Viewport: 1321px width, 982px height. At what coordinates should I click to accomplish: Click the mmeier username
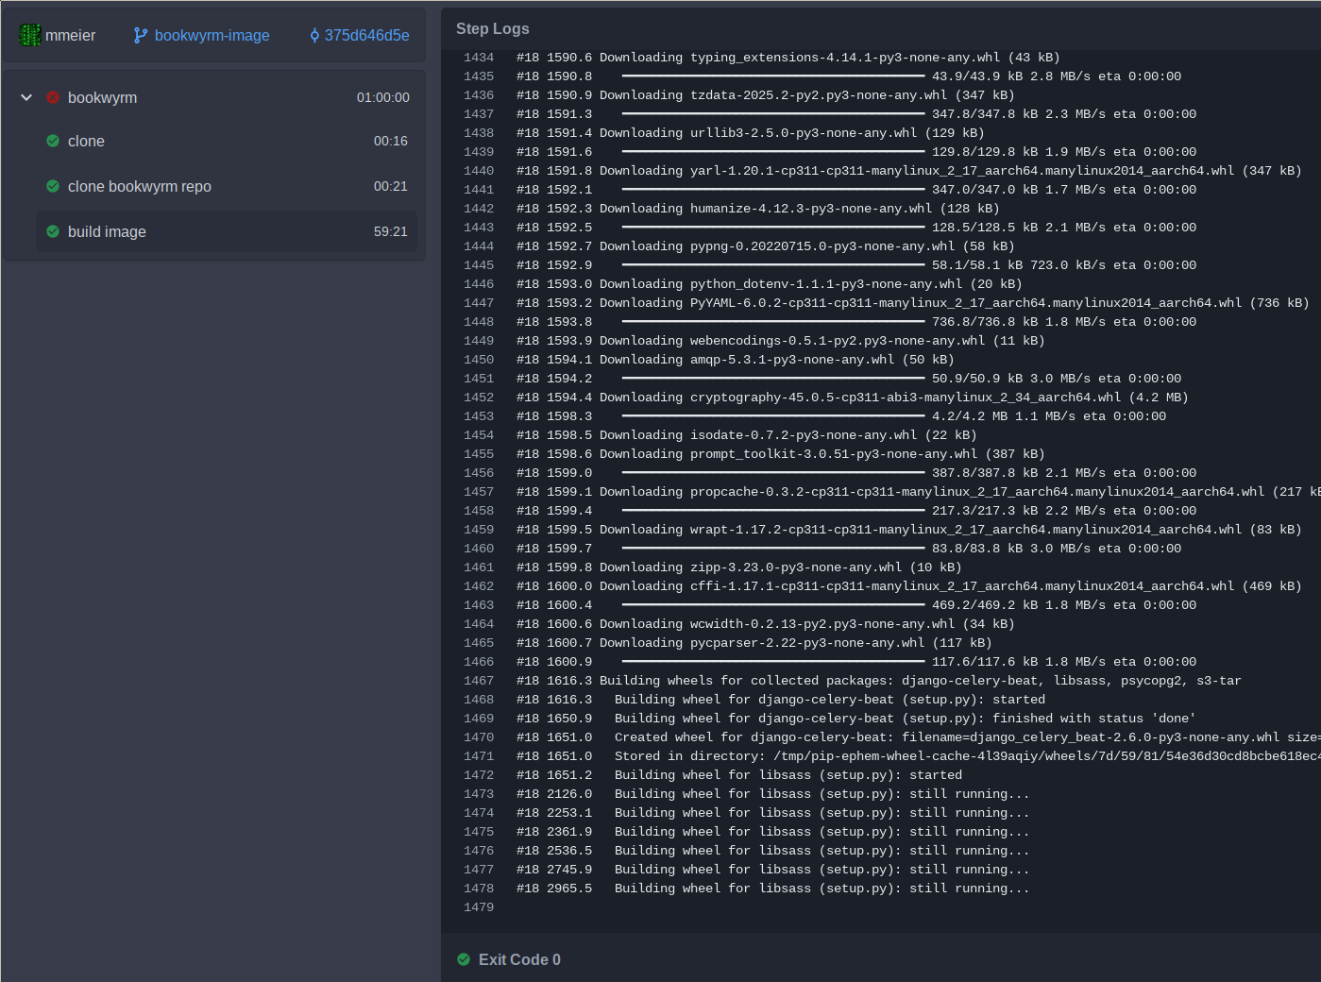(x=71, y=35)
